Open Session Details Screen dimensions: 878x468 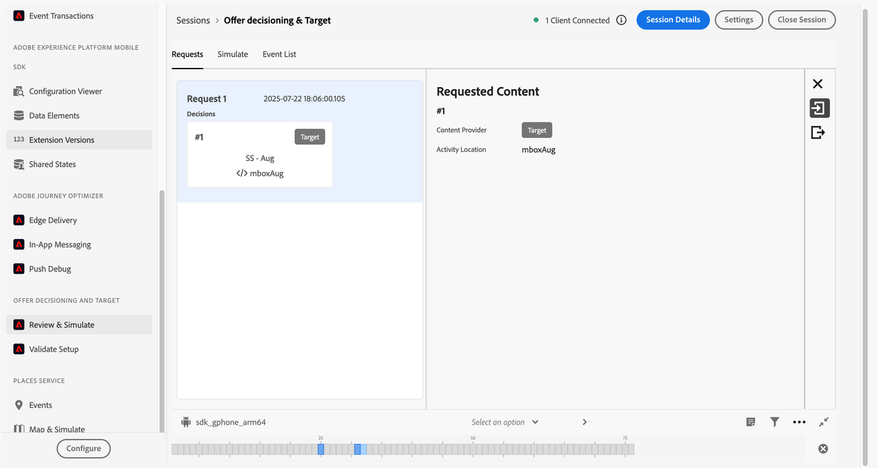[673, 19]
